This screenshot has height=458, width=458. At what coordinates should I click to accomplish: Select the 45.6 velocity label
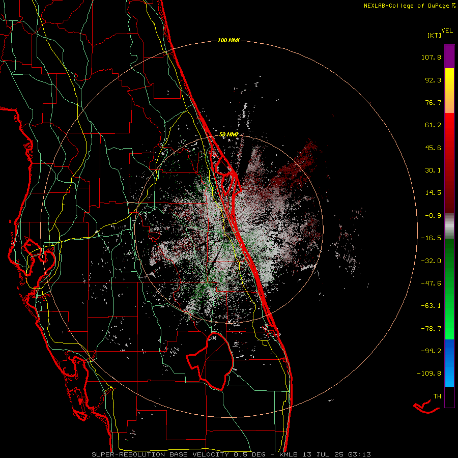tap(433, 148)
